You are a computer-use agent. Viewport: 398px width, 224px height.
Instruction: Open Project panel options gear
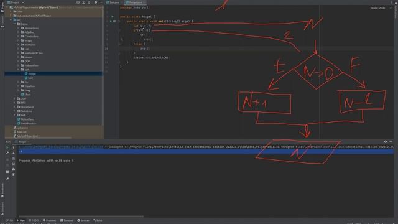(x=96, y=2)
